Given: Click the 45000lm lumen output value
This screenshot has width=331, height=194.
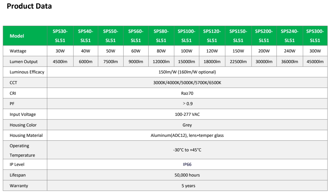Looking at the screenshot, I should click(x=315, y=61).
